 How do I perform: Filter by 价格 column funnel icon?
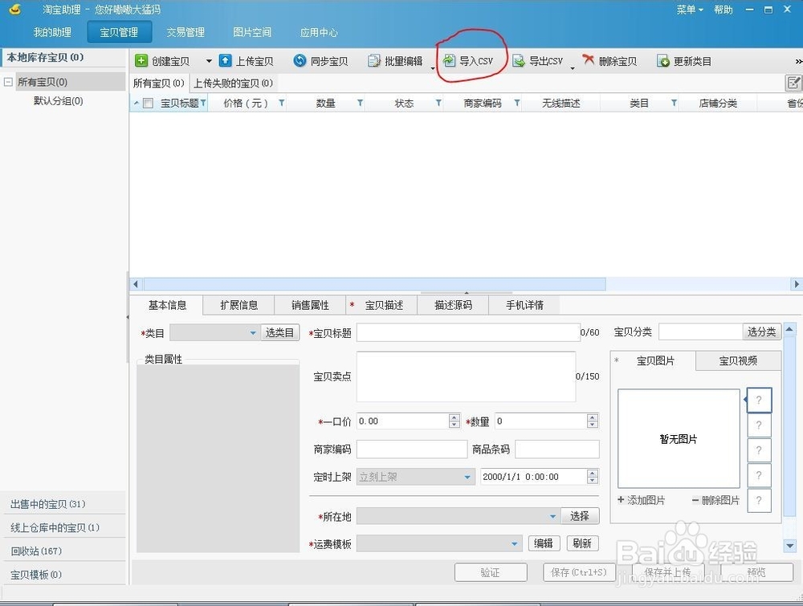pos(282,104)
